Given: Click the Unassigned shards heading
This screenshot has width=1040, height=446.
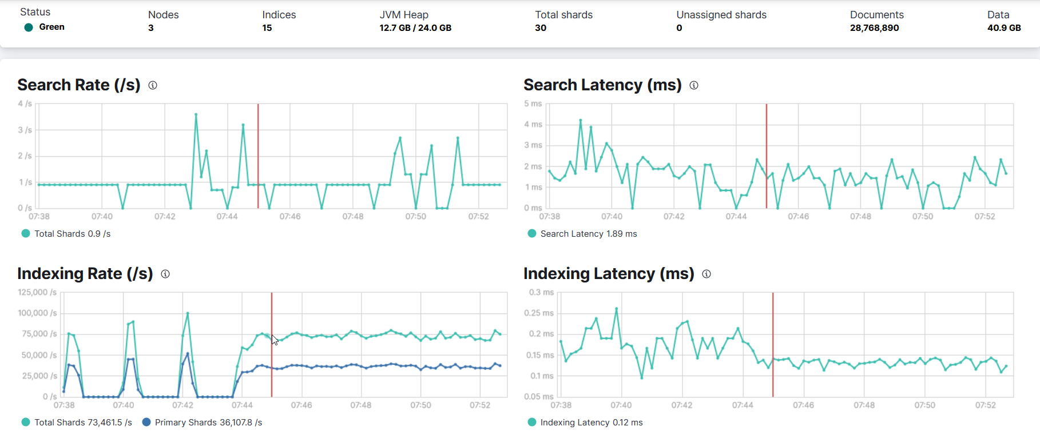Looking at the screenshot, I should pyautogui.click(x=721, y=15).
